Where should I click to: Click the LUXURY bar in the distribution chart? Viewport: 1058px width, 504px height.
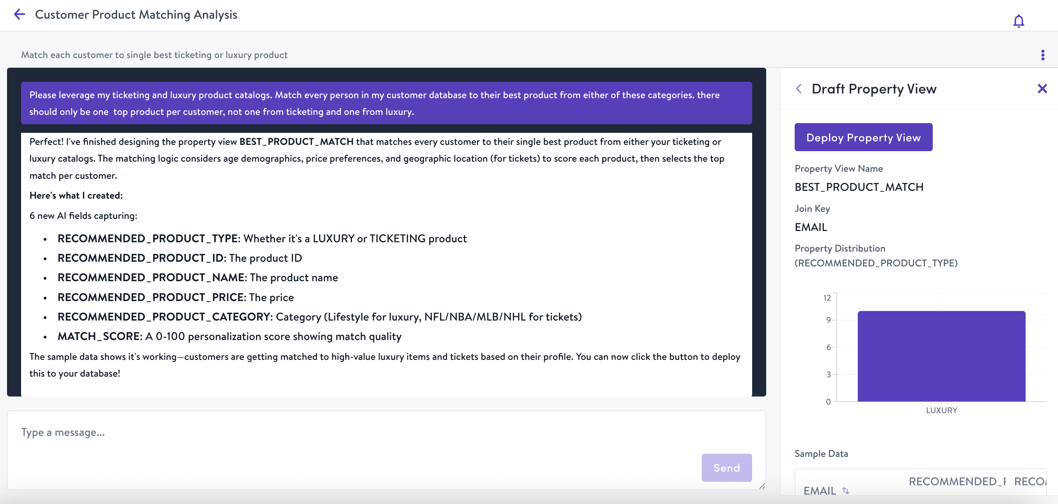(x=941, y=356)
